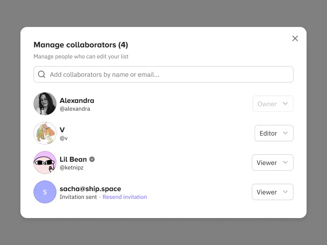Open the Editor role dropdown for V
The width and height of the screenshot is (327, 245).
click(274, 133)
